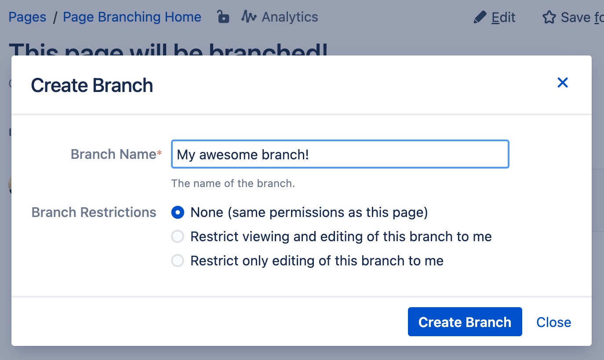The image size is (604, 360).
Task: Click the page restrictions padlock icon
Action: point(223,17)
